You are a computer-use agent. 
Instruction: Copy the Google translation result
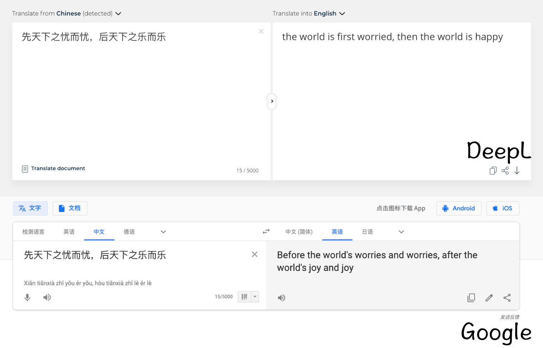point(471,298)
